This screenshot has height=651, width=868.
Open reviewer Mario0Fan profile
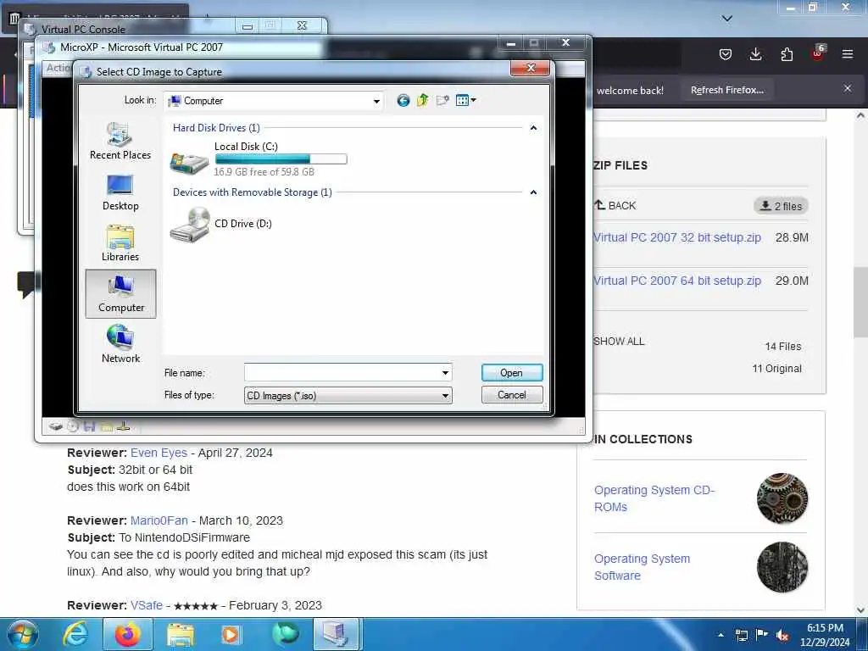tap(159, 520)
